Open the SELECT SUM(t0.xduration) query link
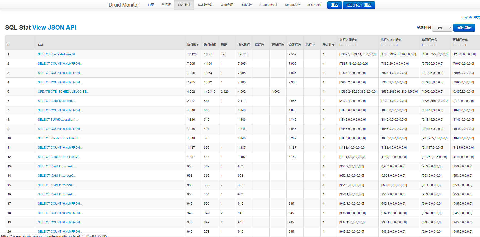The height and width of the screenshot is (237, 480). point(58,120)
